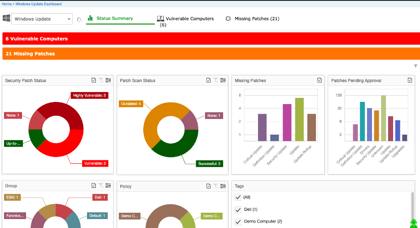Switch Security Patch Status to table view
The image size is (420, 228).
(108, 80)
